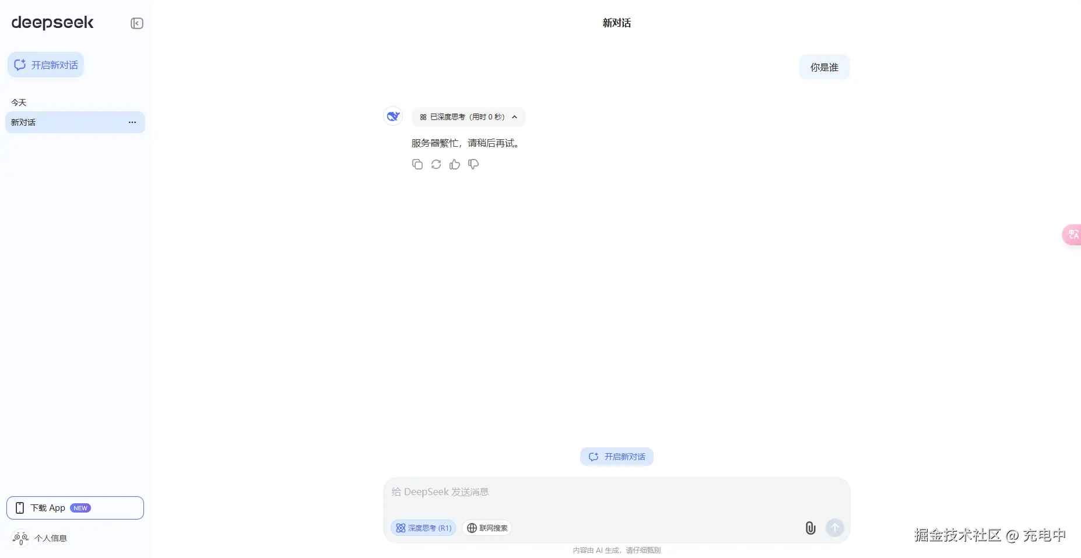The image size is (1081, 558).
Task: Dislike the response with thumbs down
Action: pyautogui.click(x=473, y=164)
